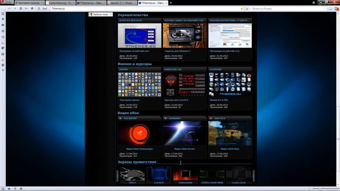
Task: Open Opera Link cloud icon in status bar
Action: point(9,189)
